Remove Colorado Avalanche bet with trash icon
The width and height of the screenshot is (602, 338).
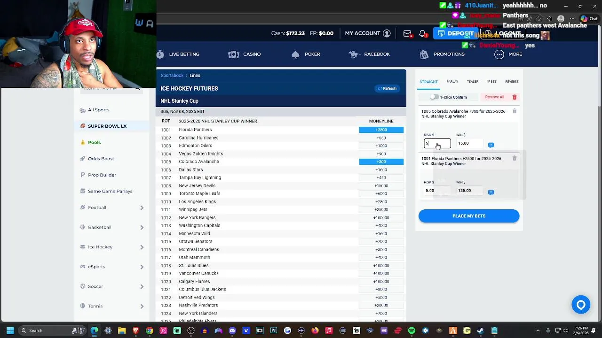pos(515,111)
